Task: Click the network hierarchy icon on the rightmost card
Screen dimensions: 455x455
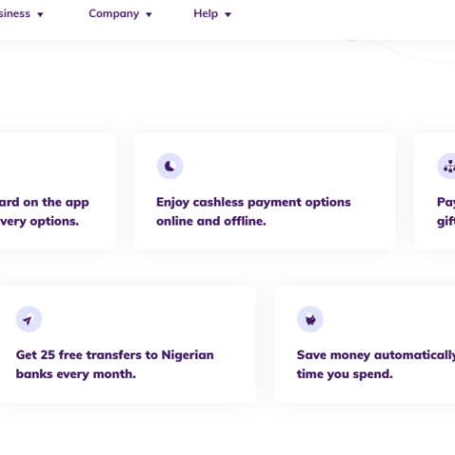Action: 448,166
